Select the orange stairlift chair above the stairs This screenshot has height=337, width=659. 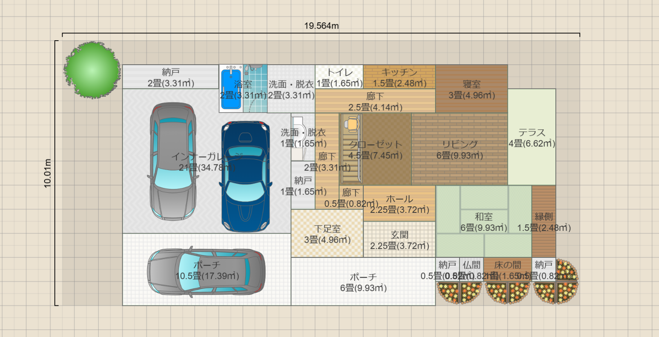click(x=351, y=124)
